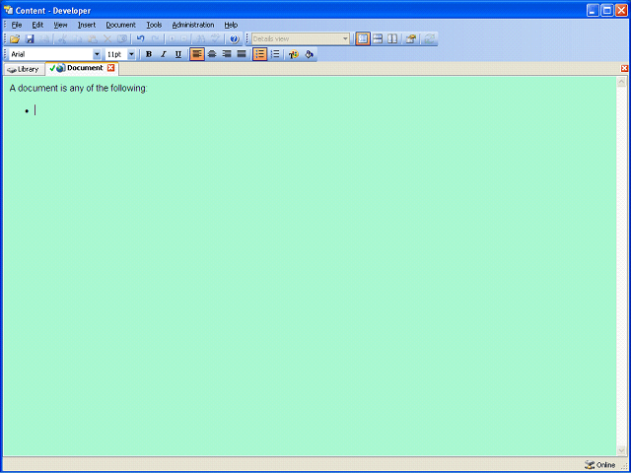Switch to horizontal split layout icon
631x473 pixels.
tap(378, 39)
